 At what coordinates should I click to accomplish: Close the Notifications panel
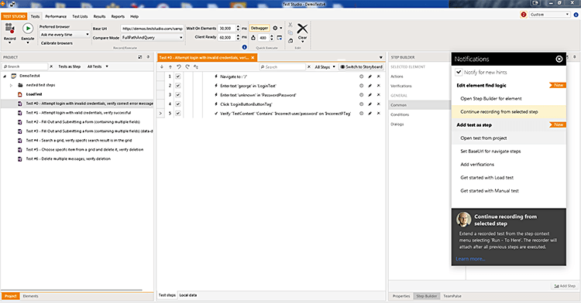tap(559, 59)
